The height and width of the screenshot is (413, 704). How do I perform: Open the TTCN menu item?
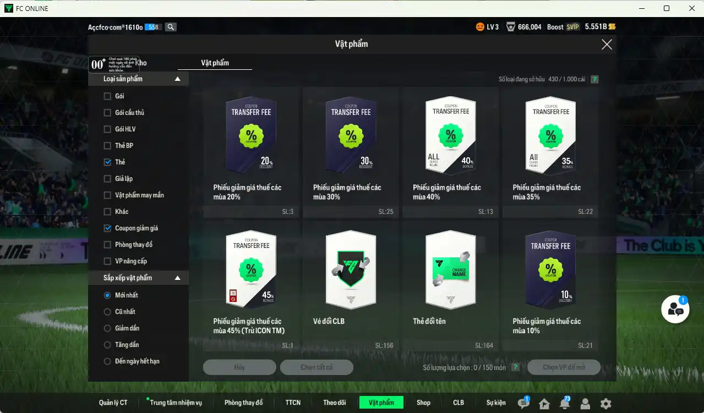coord(293,403)
